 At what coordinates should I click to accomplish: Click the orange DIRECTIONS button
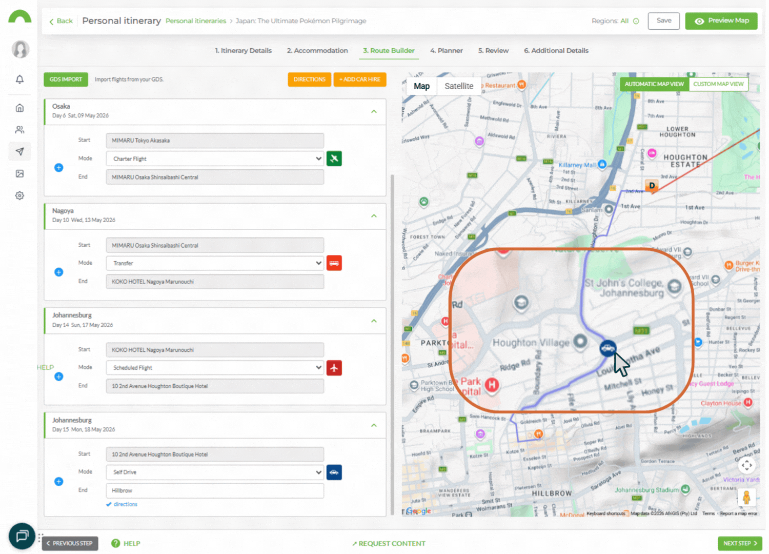coord(309,80)
